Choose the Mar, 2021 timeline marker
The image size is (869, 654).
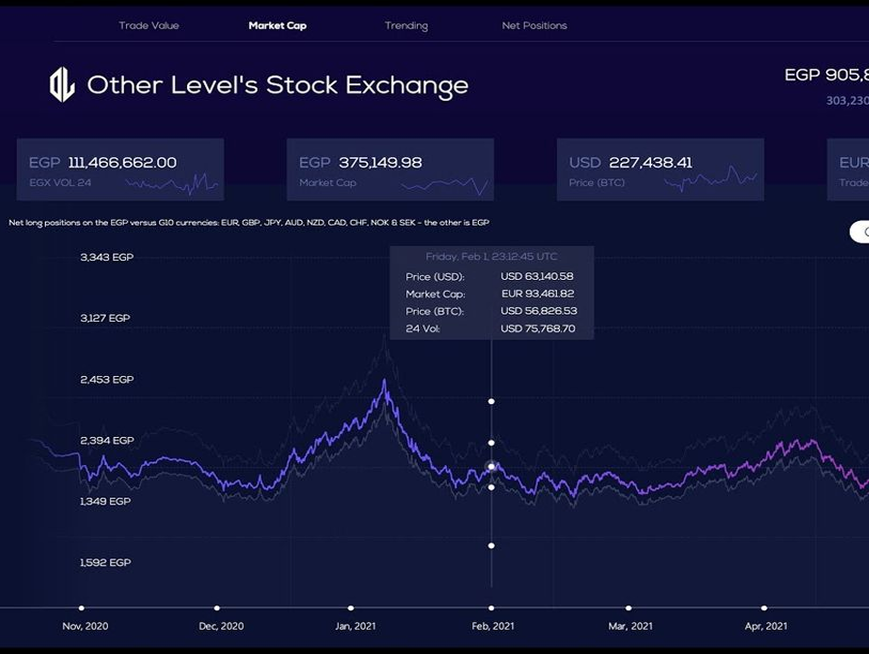(x=628, y=608)
